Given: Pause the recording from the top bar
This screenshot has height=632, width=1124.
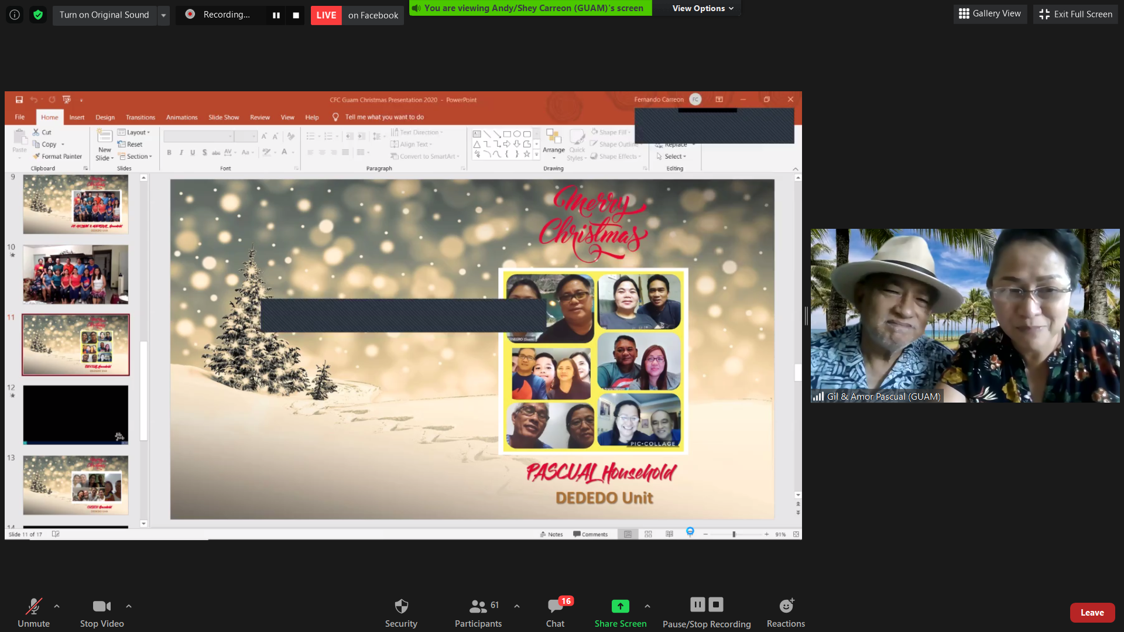Looking at the screenshot, I should 276,15.
